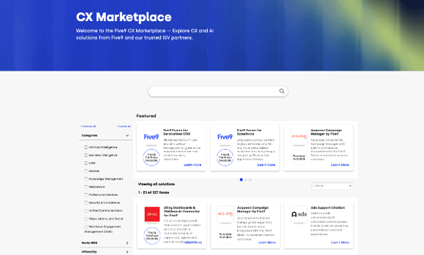Screen dimensions: 424x255
Task: Click Acqueon logo in all solutions list
Action: (x=226, y=214)
